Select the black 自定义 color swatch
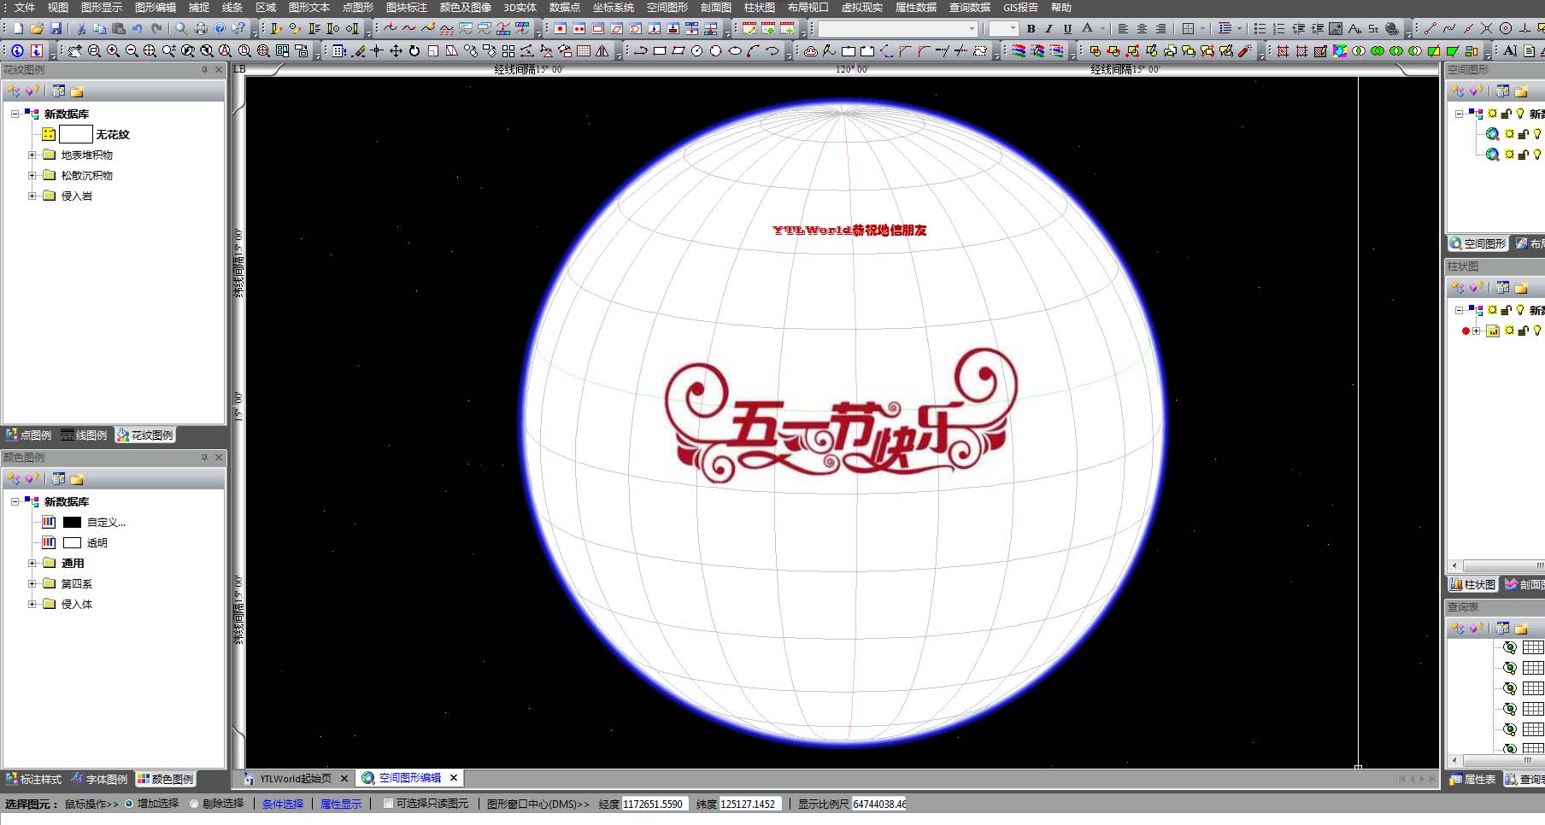This screenshot has width=1545, height=825. tap(72, 523)
